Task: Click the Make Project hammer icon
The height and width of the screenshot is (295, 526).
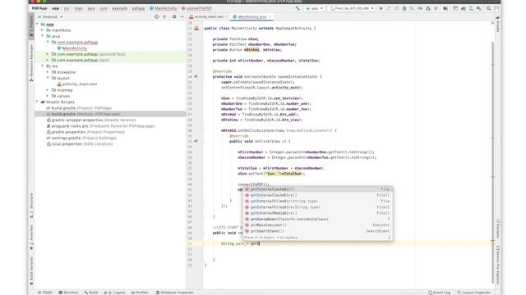Action: 298,8
